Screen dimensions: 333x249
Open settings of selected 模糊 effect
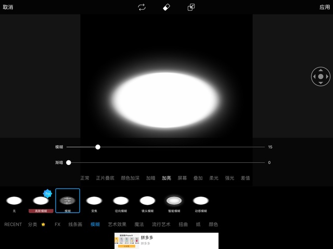[x=68, y=201]
